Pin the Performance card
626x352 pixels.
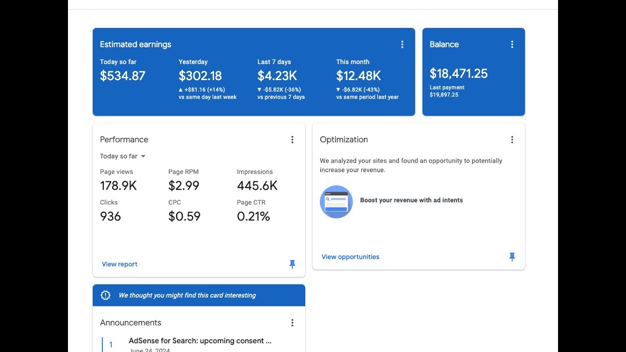point(292,264)
